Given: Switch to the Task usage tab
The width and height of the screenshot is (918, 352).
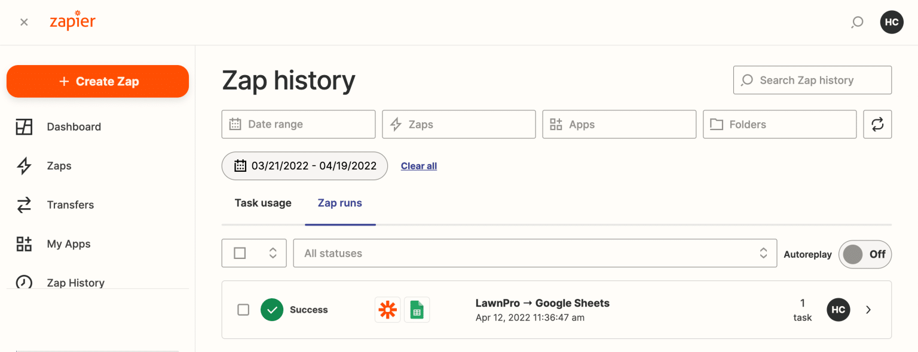Looking at the screenshot, I should point(263,203).
